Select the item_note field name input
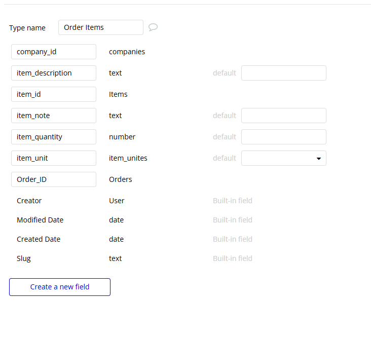 point(54,116)
